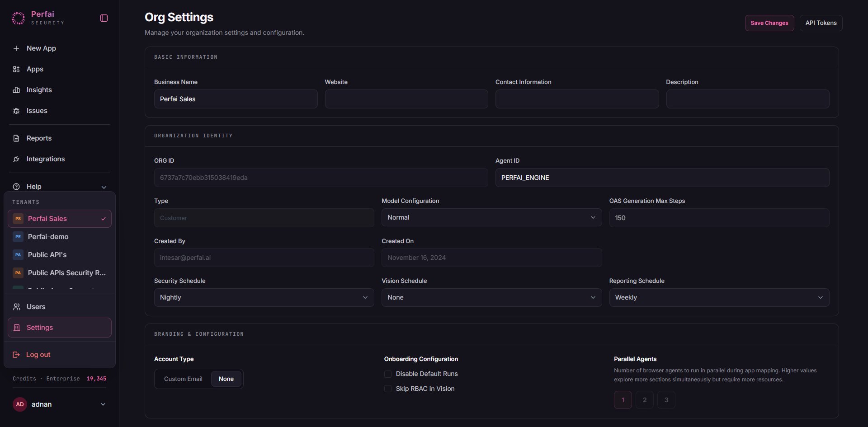The image size is (868, 427).
Task: Collapse the sidebar with the panel icon
Action: click(104, 18)
